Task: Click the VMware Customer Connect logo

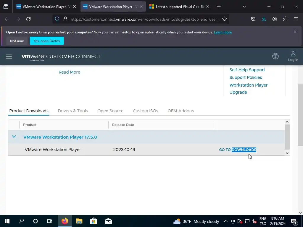Action: pos(61,57)
